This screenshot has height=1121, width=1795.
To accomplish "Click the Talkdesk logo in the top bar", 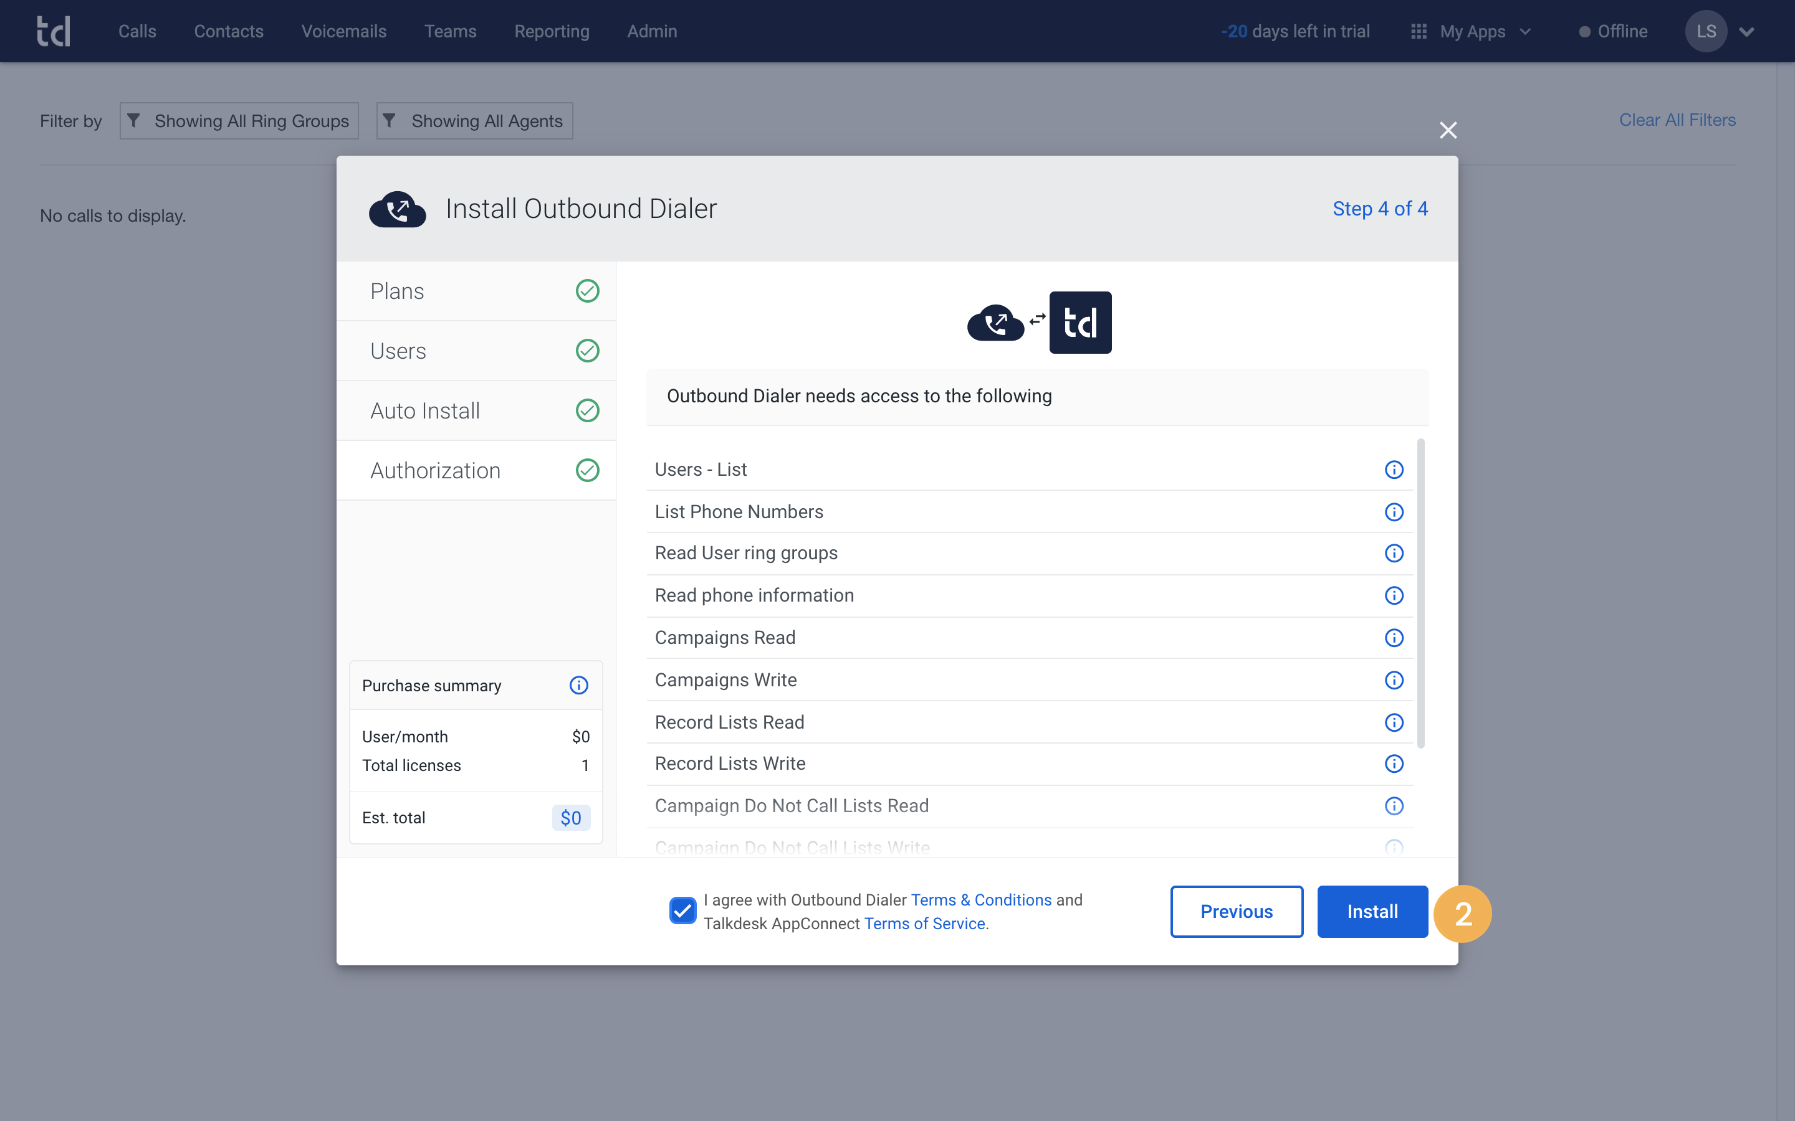I will [x=54, y=31].
